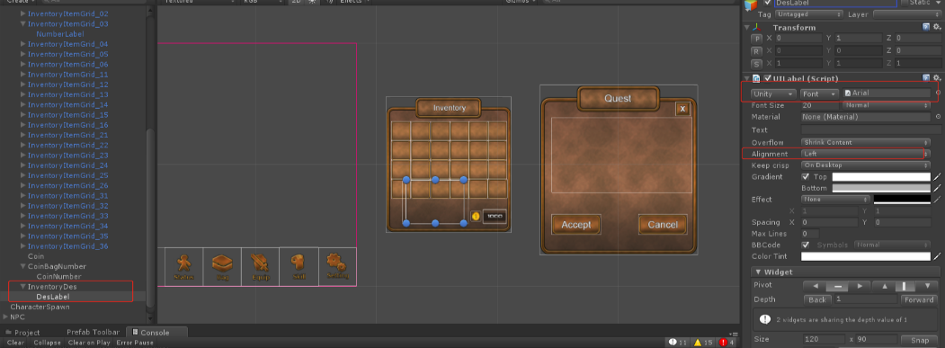Image resolution: width=945 pixels, height=348 pixels.
Task: Click the object picker circle beside Material field
Action: (x=938, y=116)
